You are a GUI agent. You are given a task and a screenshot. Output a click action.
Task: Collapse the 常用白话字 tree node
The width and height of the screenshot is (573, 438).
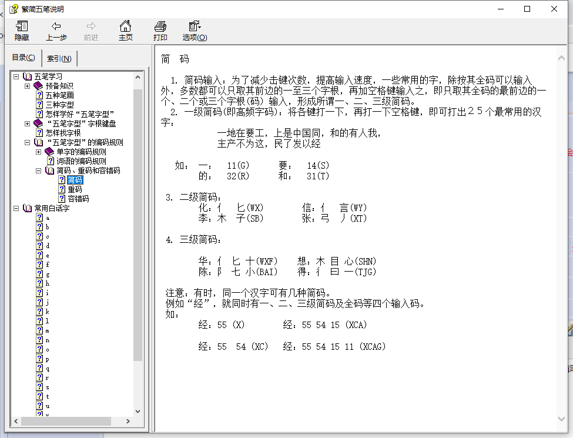[16, 208]
